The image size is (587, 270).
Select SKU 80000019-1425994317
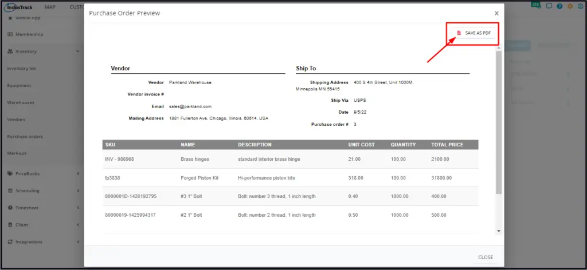[x=130, y=215]
